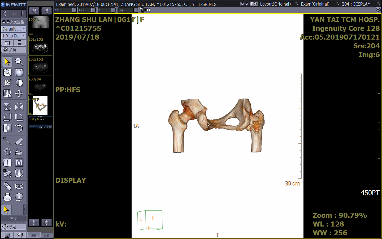Switch to the 序列 tab

(x=34, y=235)
